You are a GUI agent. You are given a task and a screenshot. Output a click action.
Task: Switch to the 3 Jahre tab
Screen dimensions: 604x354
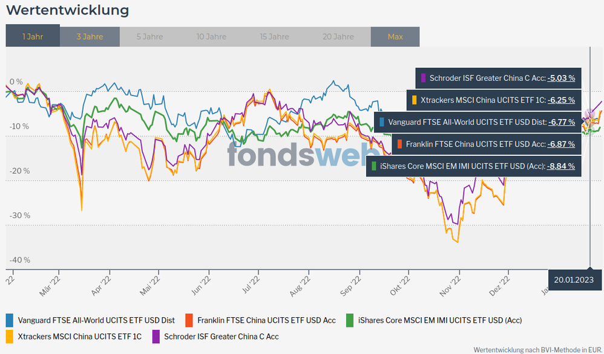90,36
